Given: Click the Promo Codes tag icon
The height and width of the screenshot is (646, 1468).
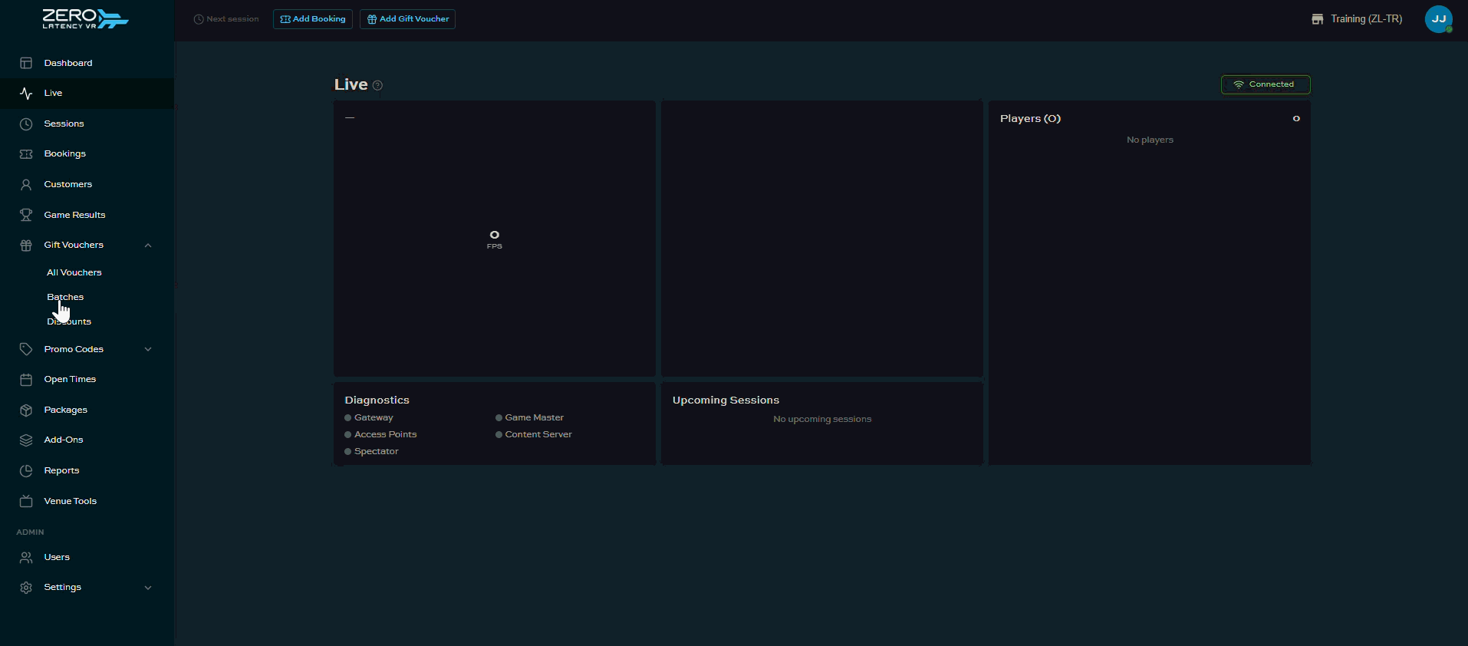Looking at the screenshot, I should [x=26, y=349].
